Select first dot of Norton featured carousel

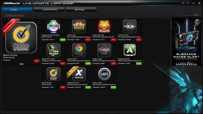(20, 64)
